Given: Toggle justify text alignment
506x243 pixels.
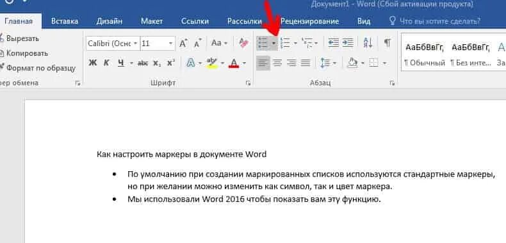Looking at the screenshot, I should point(306,63).
